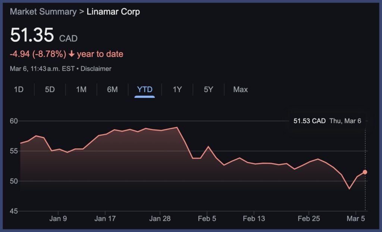Choose the 6M time range
The image size is (382, 232).
tap(112, 90)
